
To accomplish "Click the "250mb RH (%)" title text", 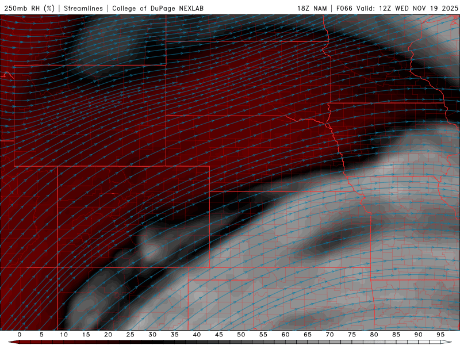I will pos(30,8).
